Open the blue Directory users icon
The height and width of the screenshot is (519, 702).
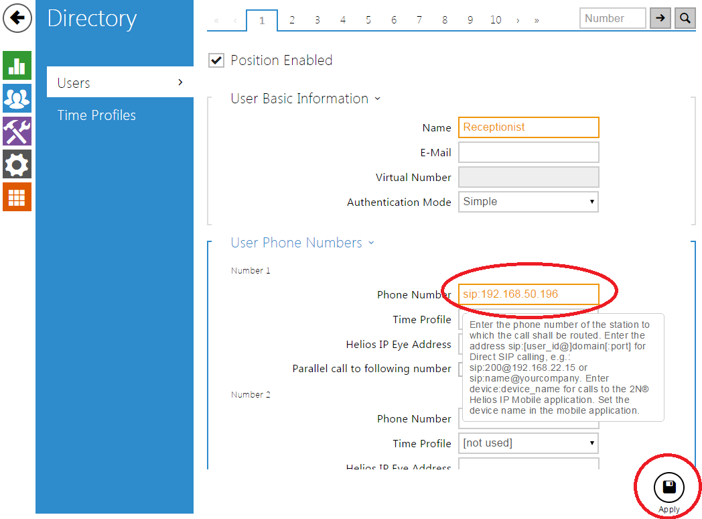tap(17, 98)
